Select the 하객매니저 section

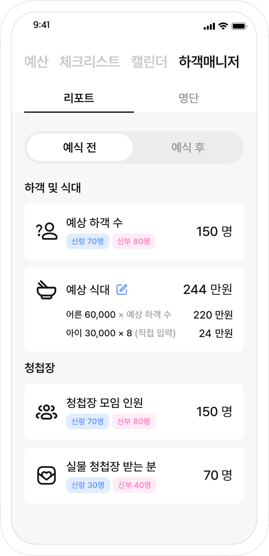[x=209, y=62]
